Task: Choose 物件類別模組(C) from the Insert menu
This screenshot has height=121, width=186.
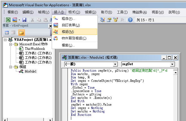Action: 75,38
